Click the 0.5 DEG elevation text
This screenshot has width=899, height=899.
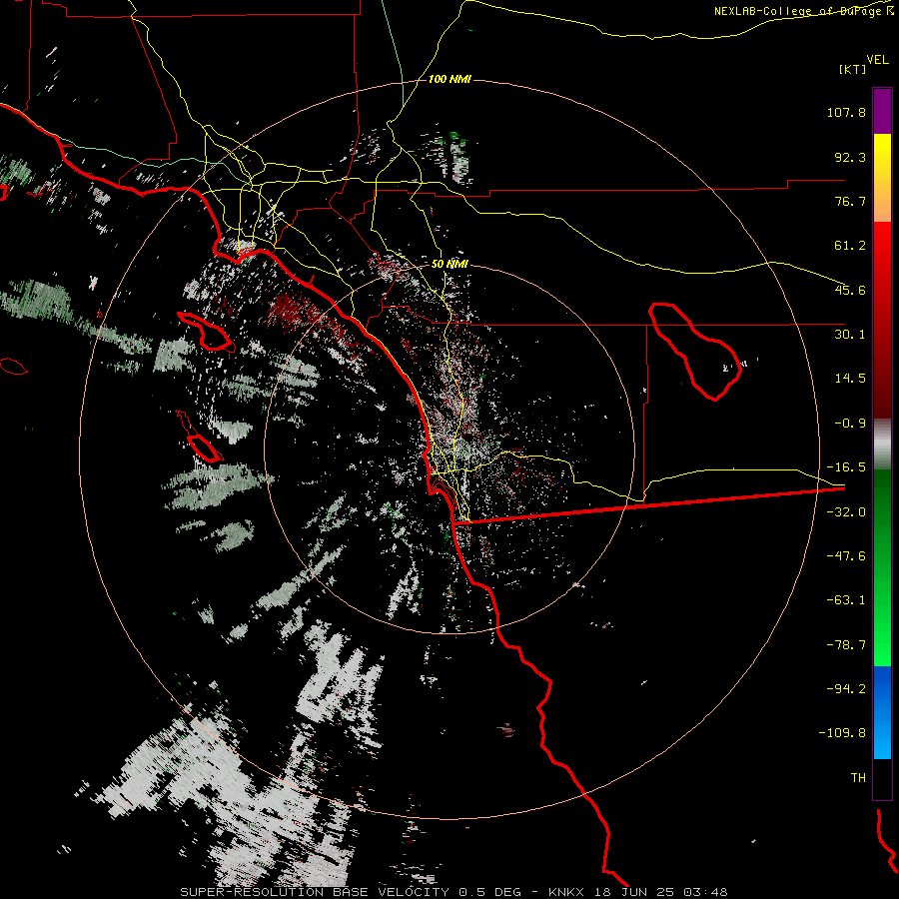(489, 892)
